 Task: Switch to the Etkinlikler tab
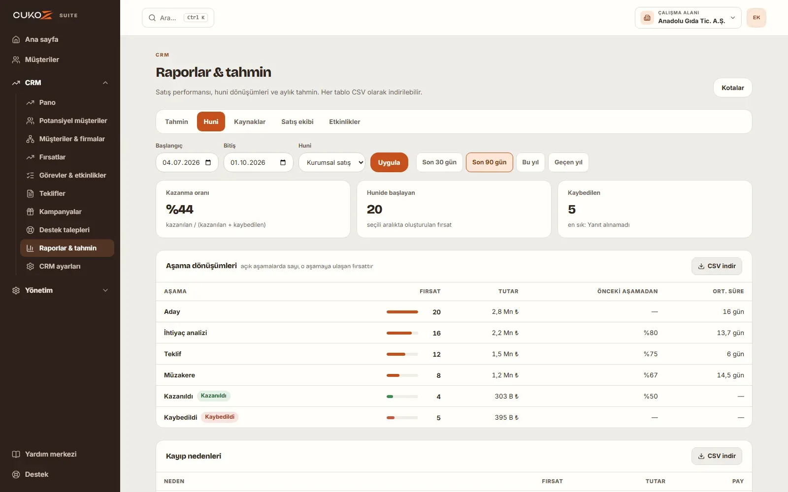345,122
